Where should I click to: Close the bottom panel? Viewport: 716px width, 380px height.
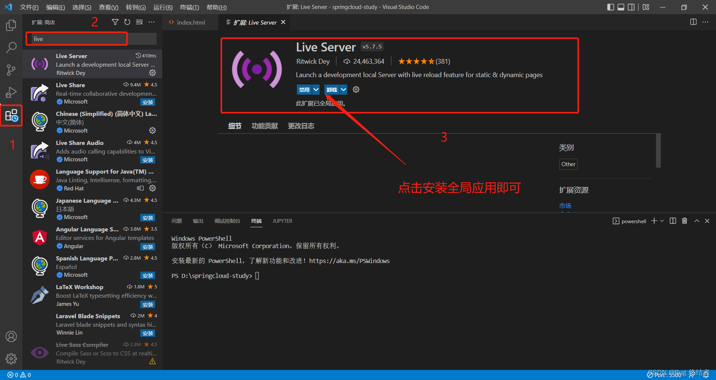coord(707,221)
